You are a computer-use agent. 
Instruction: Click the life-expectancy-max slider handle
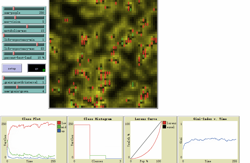tap(37, 44)
